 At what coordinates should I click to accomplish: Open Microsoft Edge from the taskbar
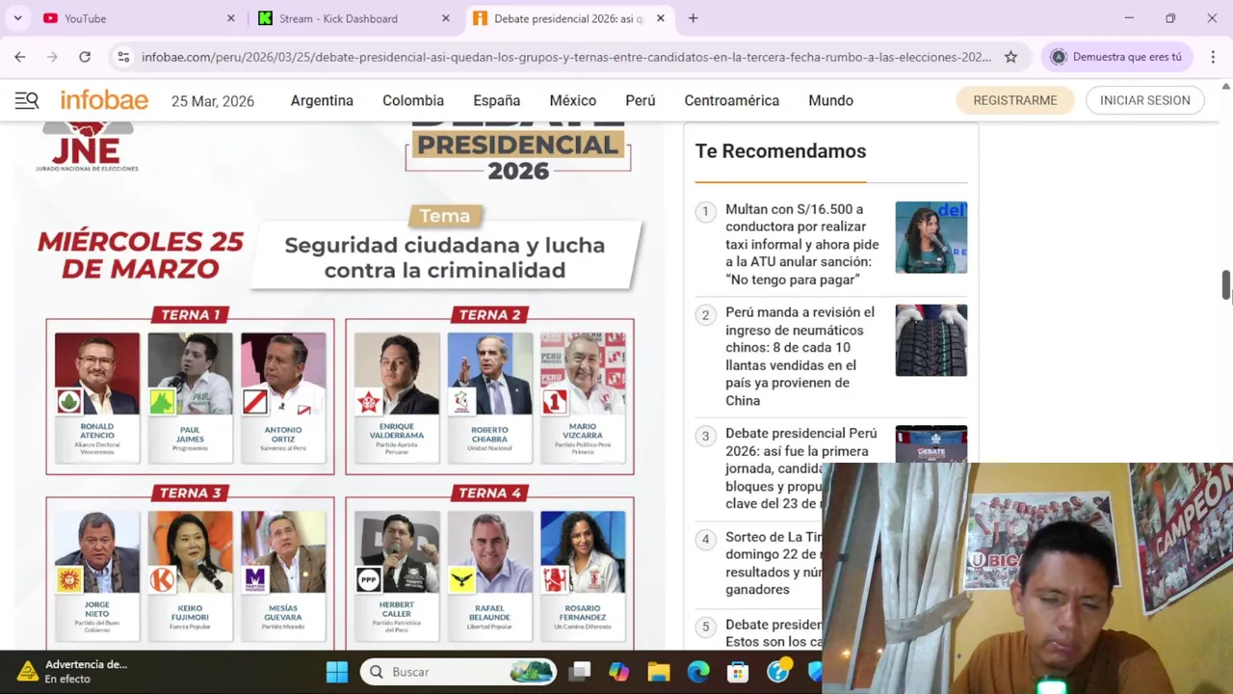pyautogui.click(x=698, y=672)
